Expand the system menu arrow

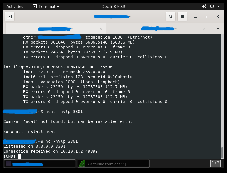218,6
